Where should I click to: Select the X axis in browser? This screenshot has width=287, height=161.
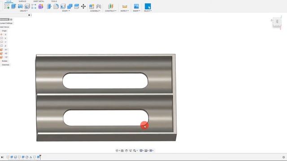5,38
